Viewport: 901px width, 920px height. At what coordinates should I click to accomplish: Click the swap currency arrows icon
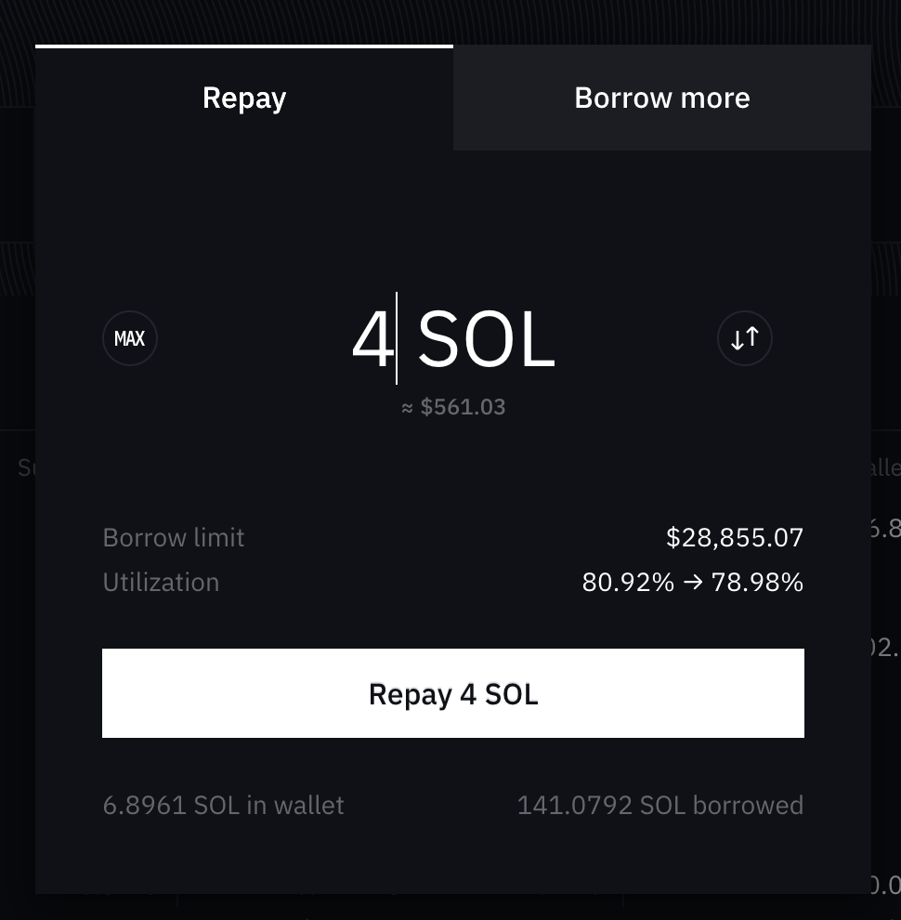pyautogui.click(x=744, y=338)
